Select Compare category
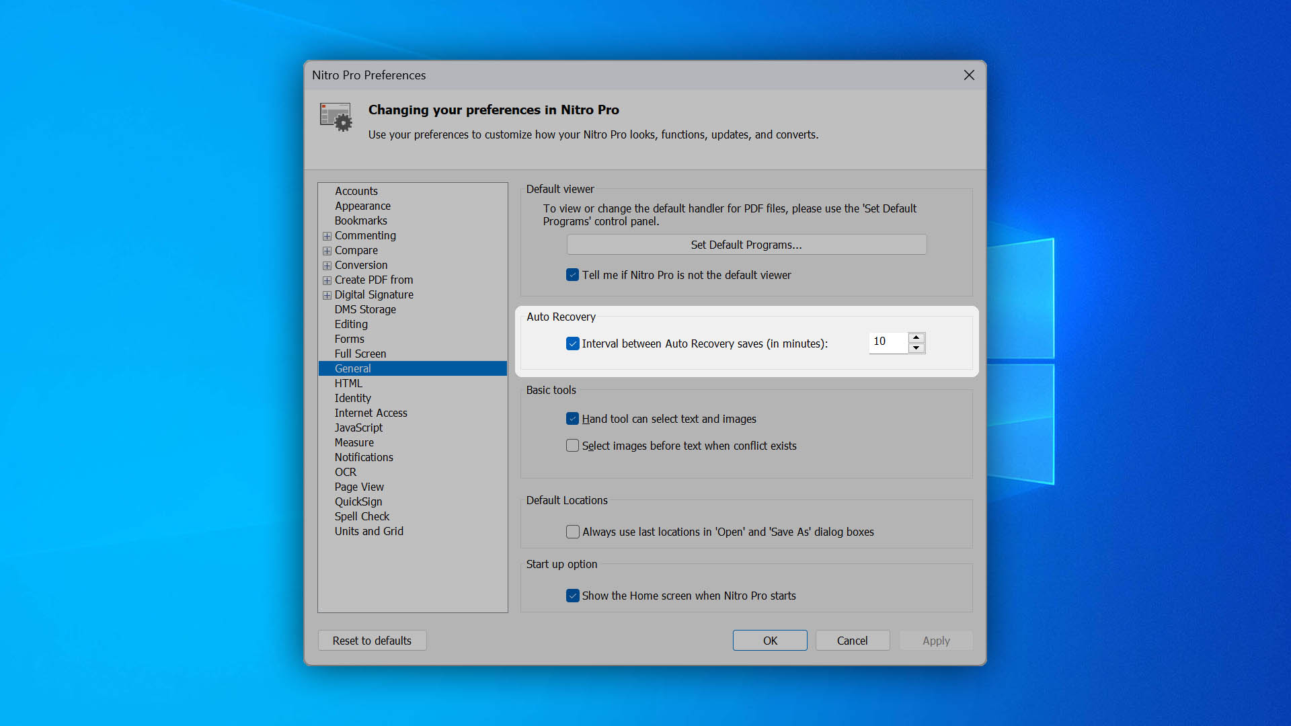The image size is (1291, 726). pos(356,250)
